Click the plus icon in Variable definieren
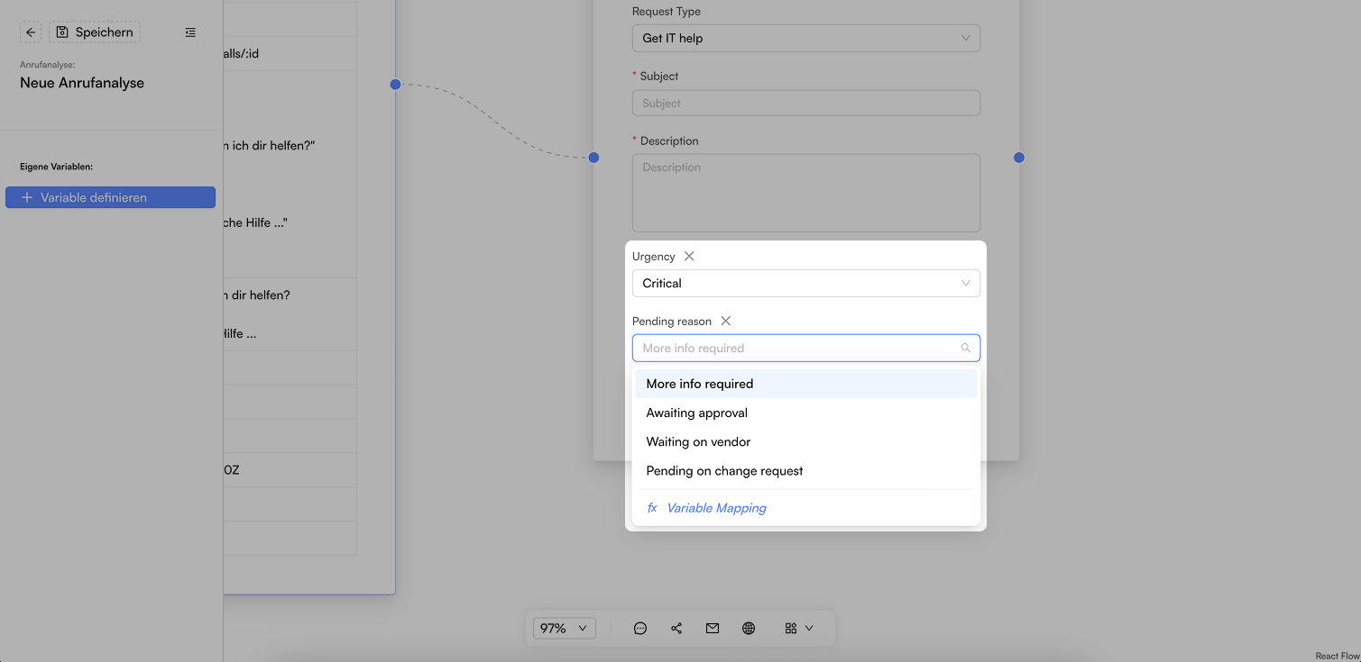The image size is (1361, 662). pyautogui.click(x=27, y=197)
